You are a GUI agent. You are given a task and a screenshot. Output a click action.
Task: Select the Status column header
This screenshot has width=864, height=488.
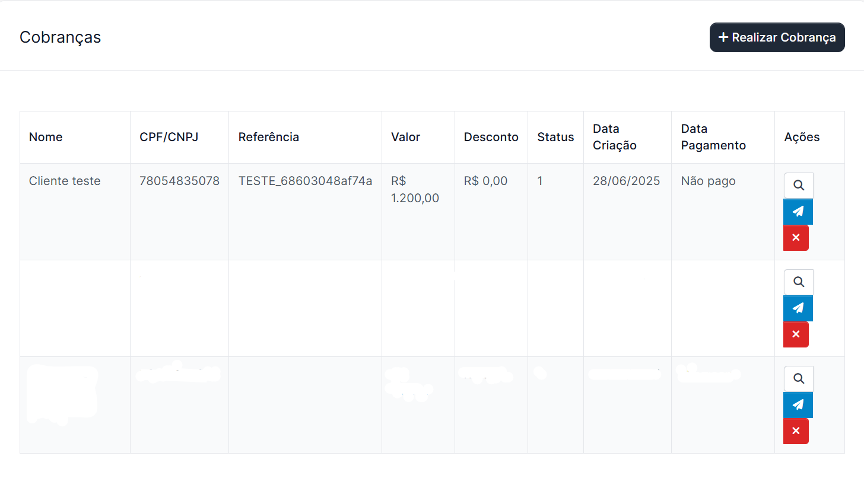pyautogui.click(x=555, y=137)
